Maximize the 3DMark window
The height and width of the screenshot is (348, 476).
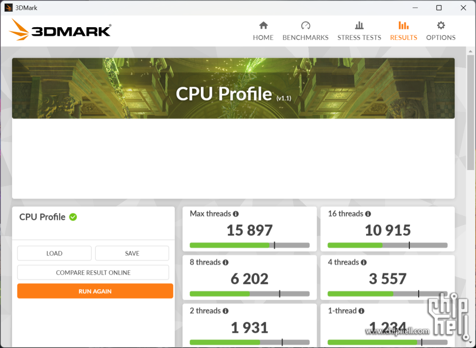click(439, 8)
